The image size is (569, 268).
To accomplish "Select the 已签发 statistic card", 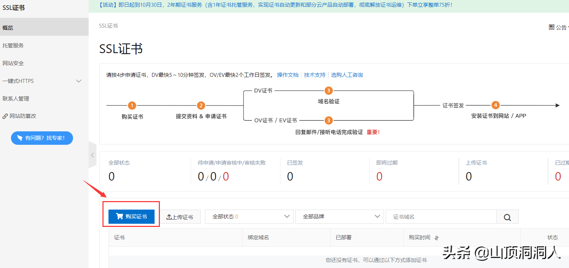I will (324, 171).
